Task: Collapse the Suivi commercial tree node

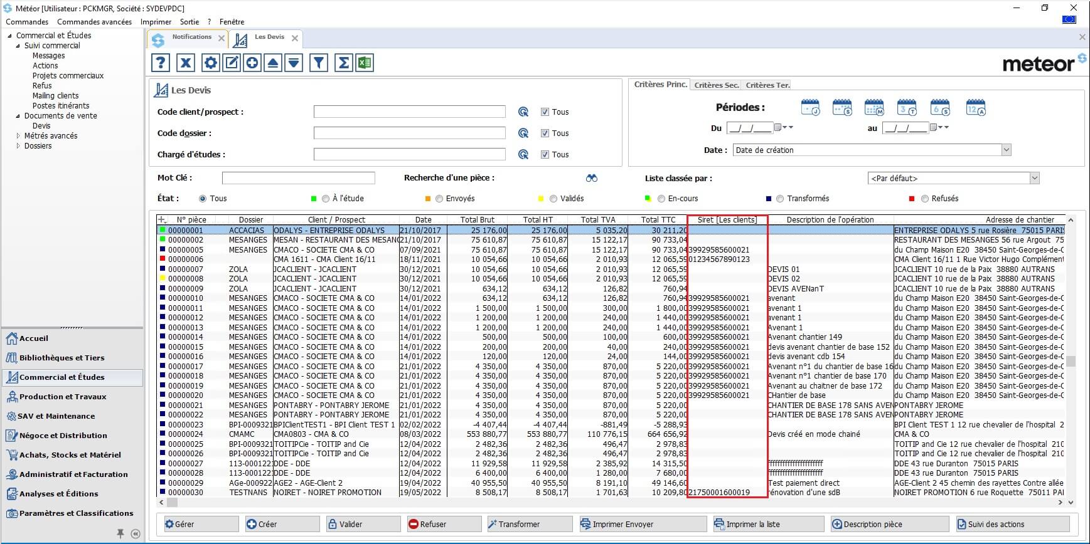Action: (x=18, y=46)
